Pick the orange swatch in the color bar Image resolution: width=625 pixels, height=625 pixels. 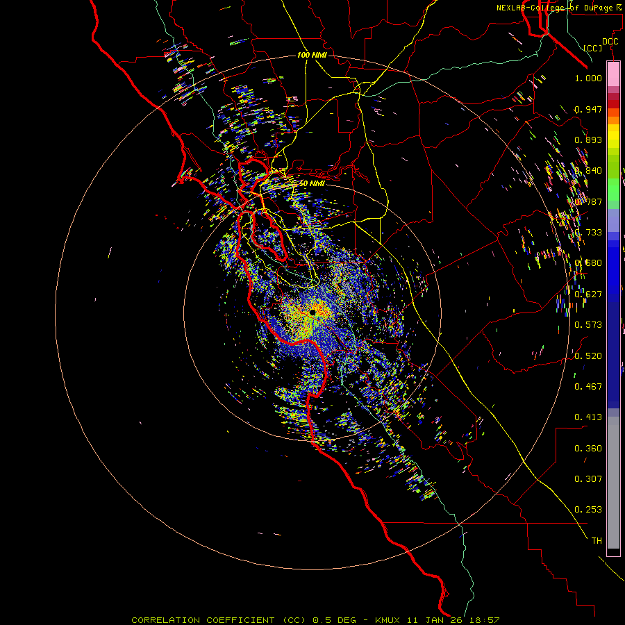pos(613,120)
